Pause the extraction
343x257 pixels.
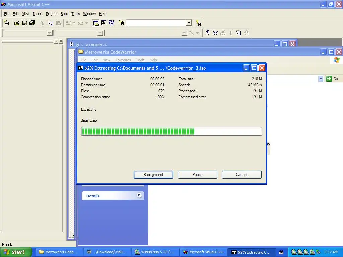(x=198, y=175)
